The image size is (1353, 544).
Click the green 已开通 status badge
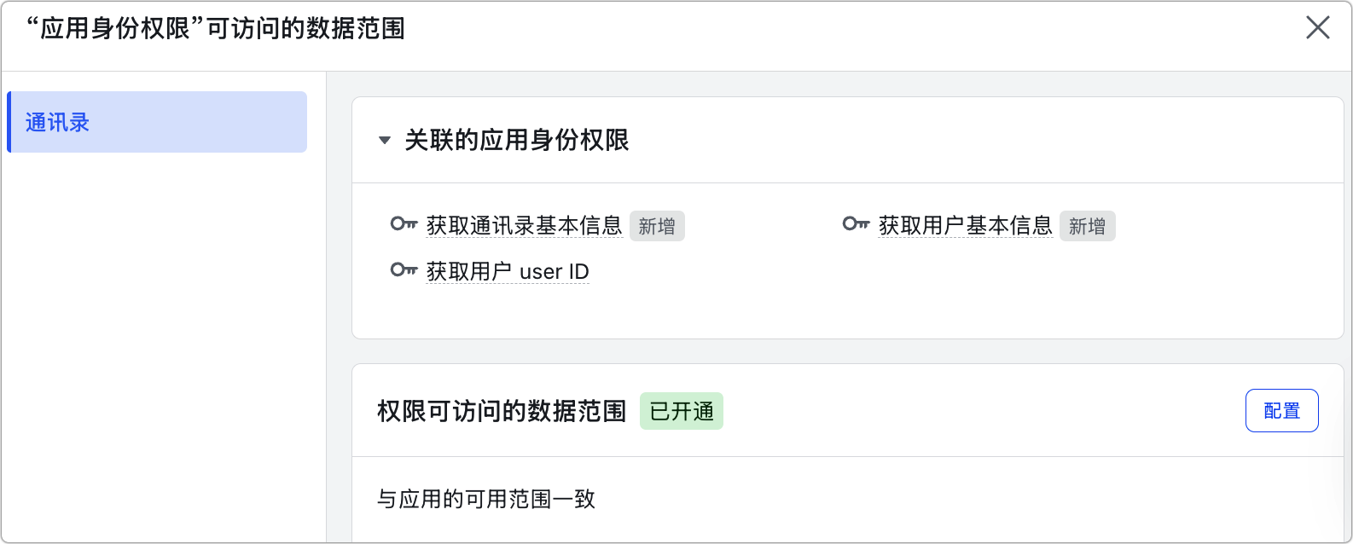coord(681,411)
